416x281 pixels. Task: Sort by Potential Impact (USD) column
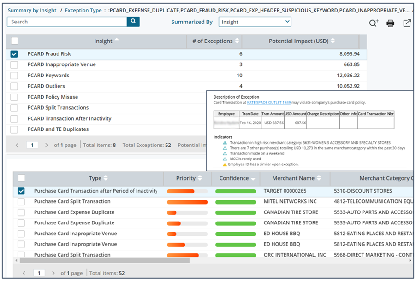[333, 41]
